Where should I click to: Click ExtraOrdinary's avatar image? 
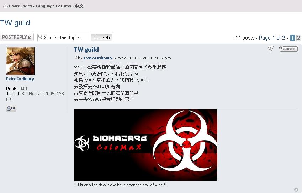tap(20, 61)
